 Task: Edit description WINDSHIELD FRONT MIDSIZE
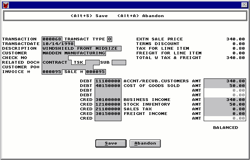[82, 49]
